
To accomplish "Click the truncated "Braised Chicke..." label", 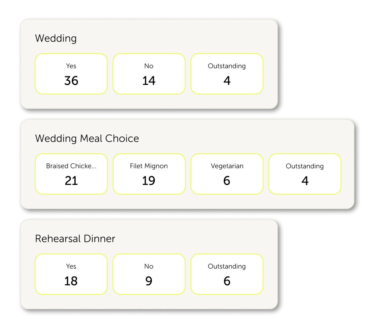I will pyautogui.click(x=71, y=166).
